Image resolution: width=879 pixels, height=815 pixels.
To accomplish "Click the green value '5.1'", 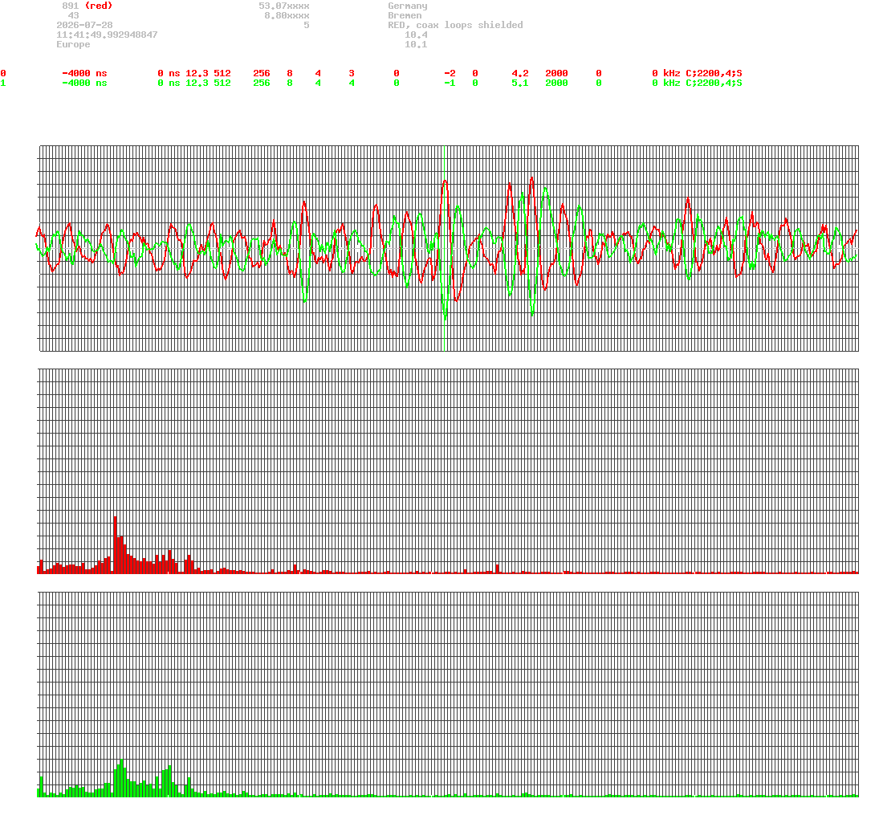I will 520,83.
